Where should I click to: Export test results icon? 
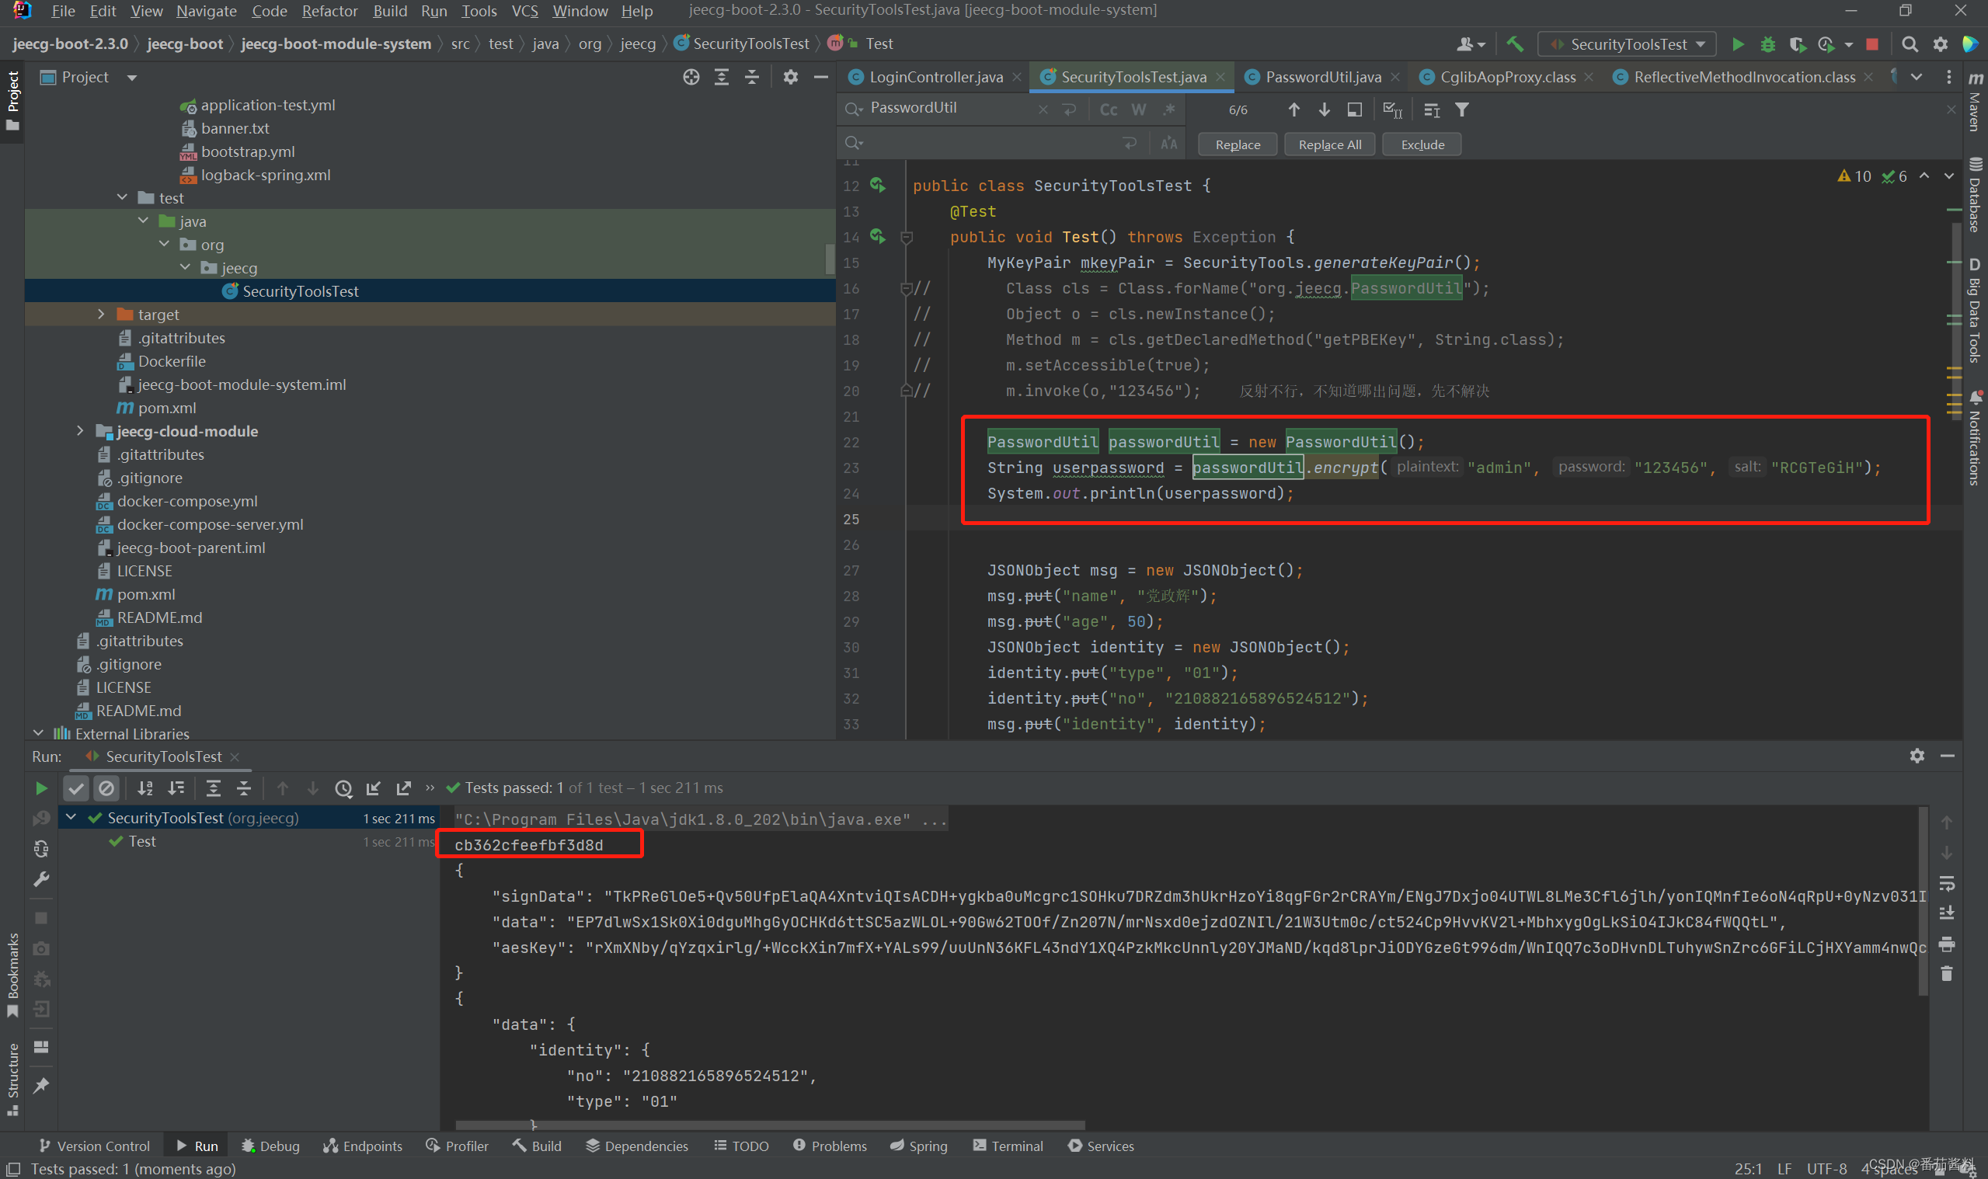point(404,788)
